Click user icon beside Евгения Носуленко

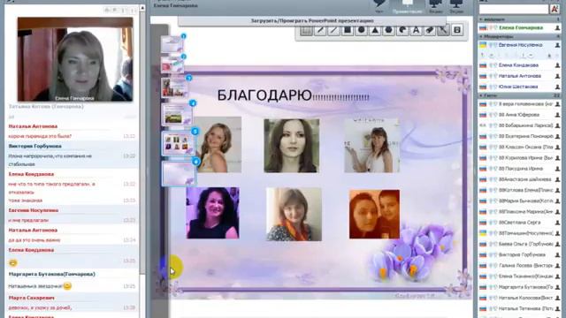(x=557, y=45)
